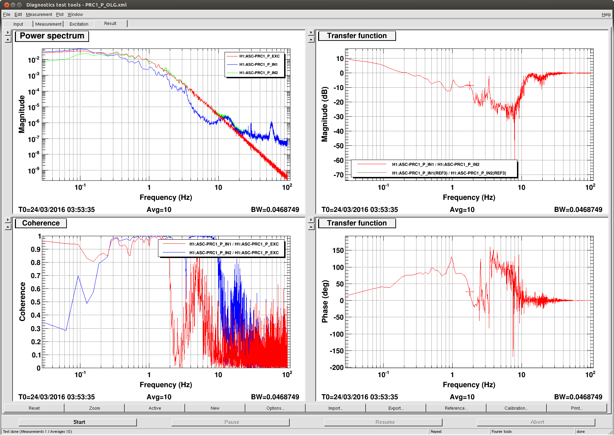The width and height of the screenshot is (614, 436).
Task: Click the upper Transfer function title (magnitude plot)
Action: [357, 36]
